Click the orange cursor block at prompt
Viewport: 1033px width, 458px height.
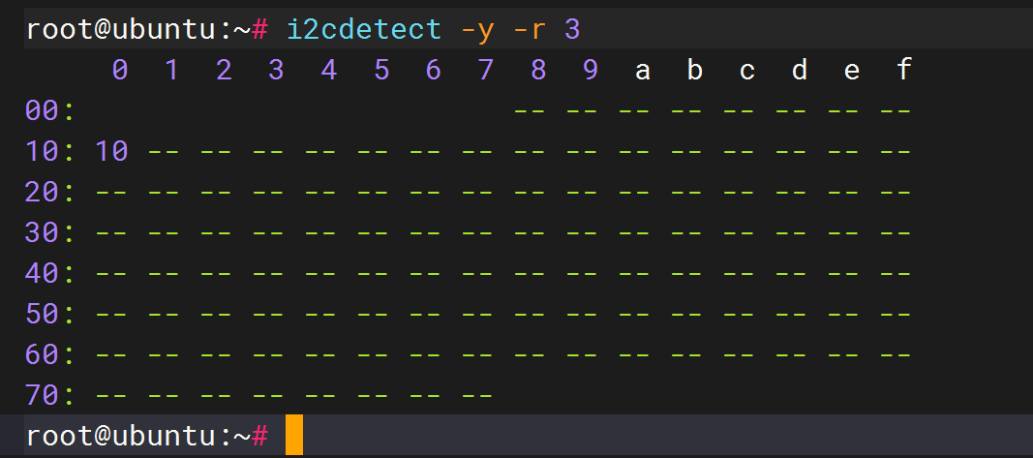tap(293, 434)
